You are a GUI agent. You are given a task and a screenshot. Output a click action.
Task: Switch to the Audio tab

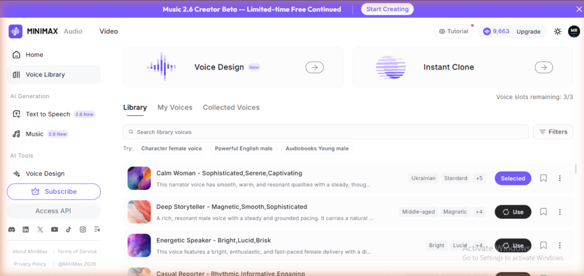(x=73, y=31)
